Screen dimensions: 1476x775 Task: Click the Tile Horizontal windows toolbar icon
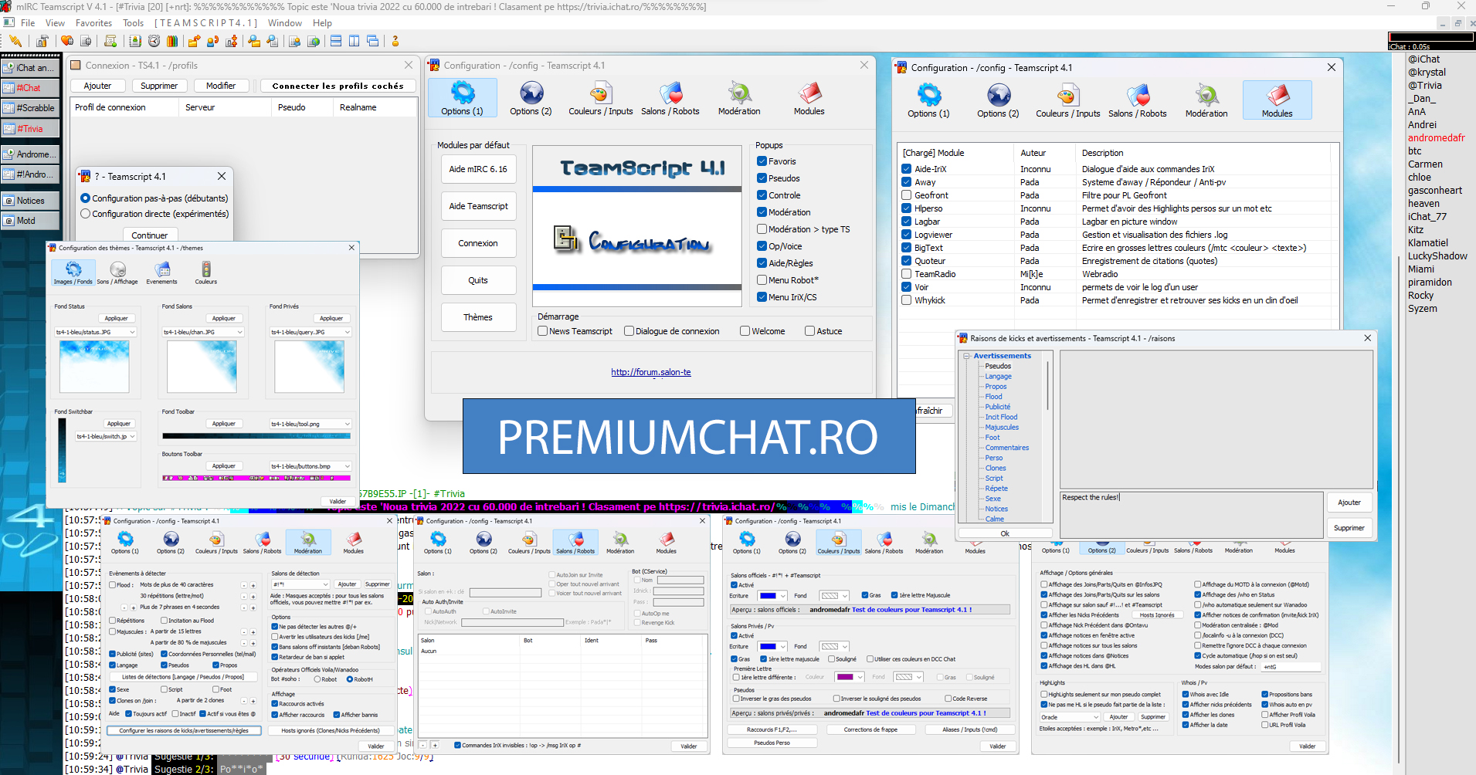click(337, 41)
